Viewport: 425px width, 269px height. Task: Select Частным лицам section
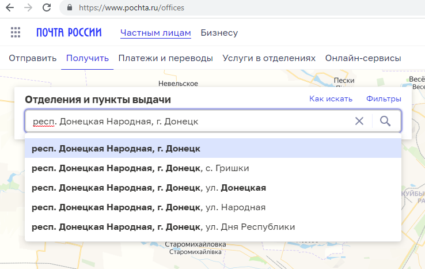[x=155, y=33]
